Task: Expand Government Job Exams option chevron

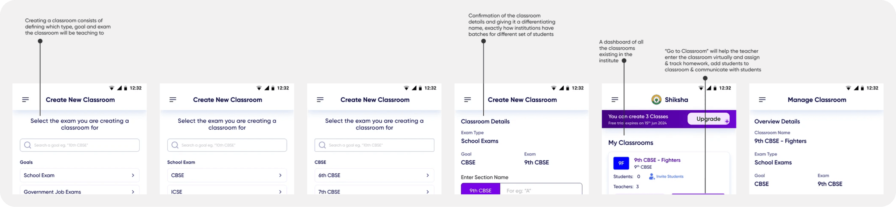Action: (133, 192)
